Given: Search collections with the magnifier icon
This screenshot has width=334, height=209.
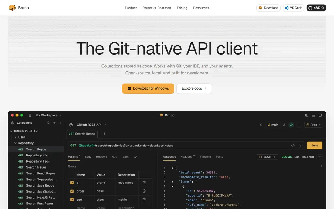Looking at the screenshot, I should [x=49, y=123].
